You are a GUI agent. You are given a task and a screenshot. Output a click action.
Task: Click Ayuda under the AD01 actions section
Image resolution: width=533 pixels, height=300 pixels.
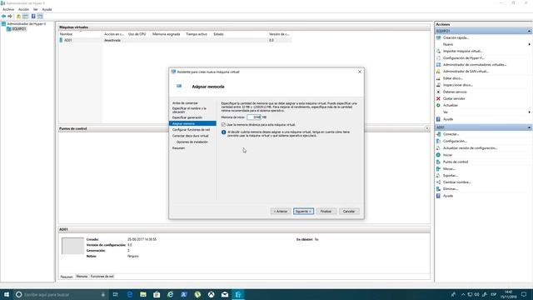click(448, 196)
